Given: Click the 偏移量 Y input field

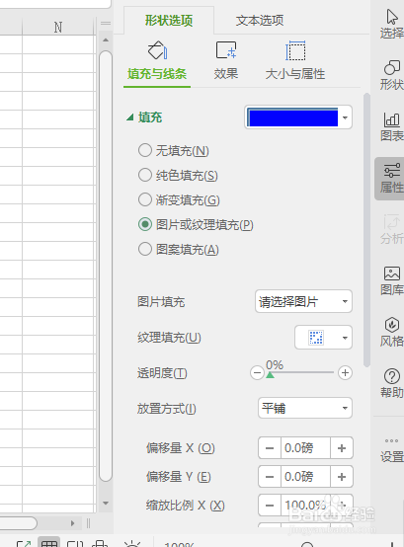Looking at the screenshot, I should tap(305, 477).
